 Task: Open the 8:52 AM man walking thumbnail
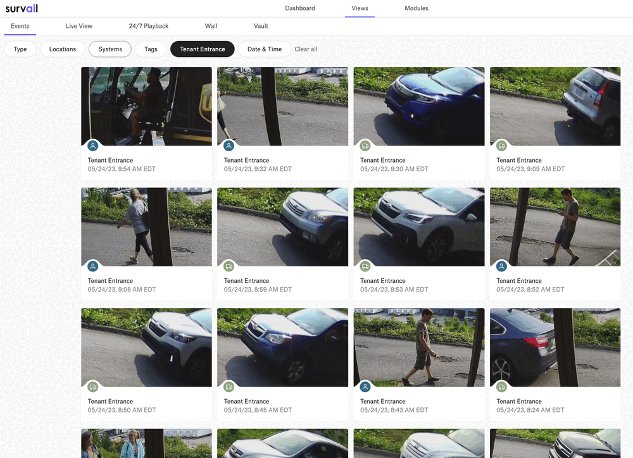(x=555, y=226)
